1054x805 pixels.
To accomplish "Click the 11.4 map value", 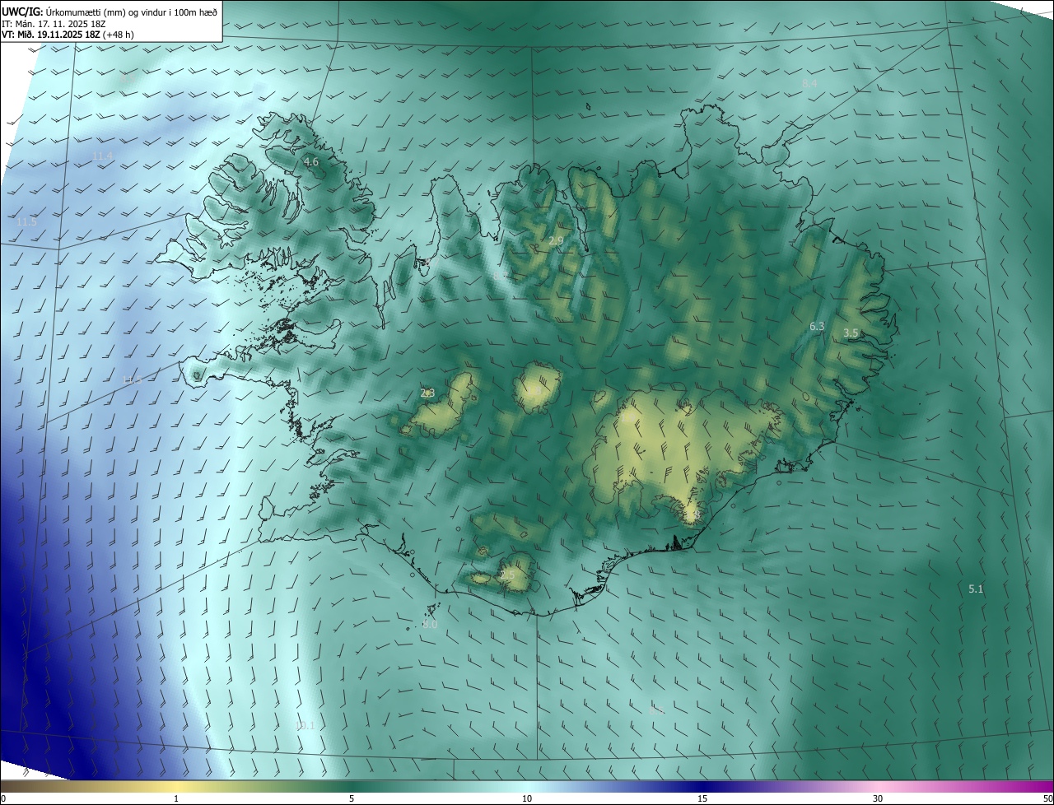I will tap(103, 156).
